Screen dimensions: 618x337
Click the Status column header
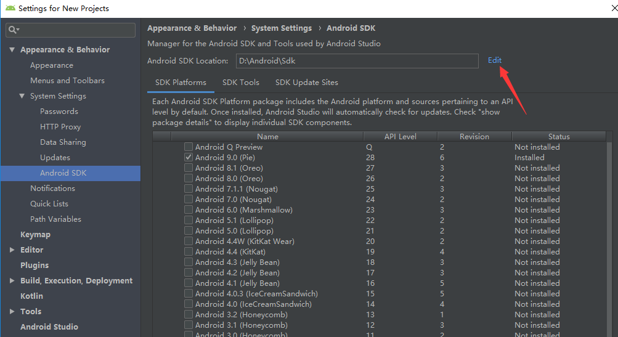(x=559, y=136)
